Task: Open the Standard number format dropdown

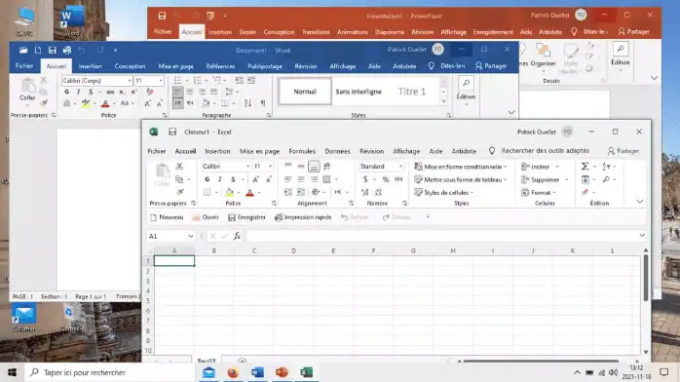Action: tap(400, 167)
